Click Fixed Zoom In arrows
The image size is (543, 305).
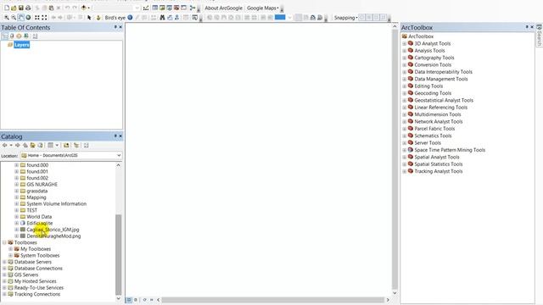click(x=37, y=17)
